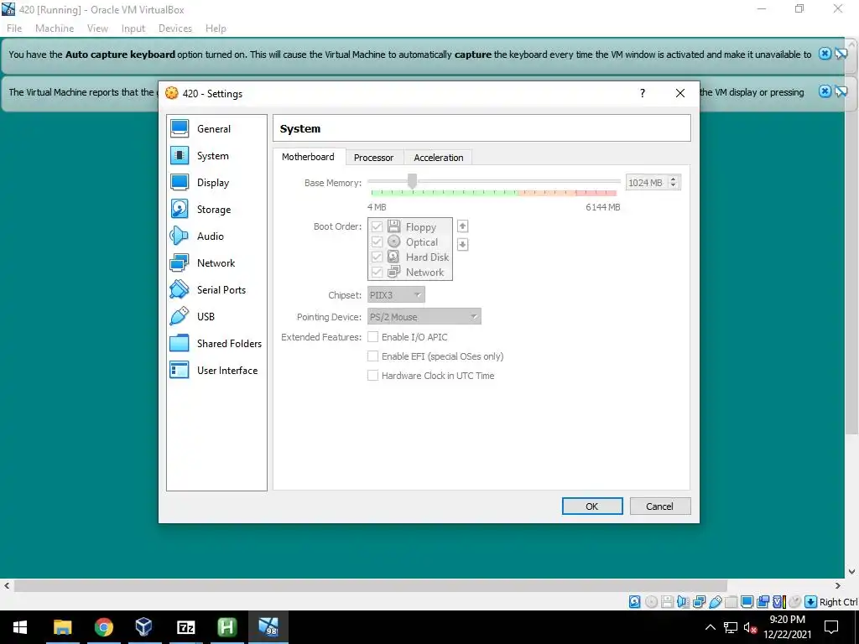Open Display settings via its screen icon
Image resolution: width=859 pixels, height=644 pixels.
180,182
